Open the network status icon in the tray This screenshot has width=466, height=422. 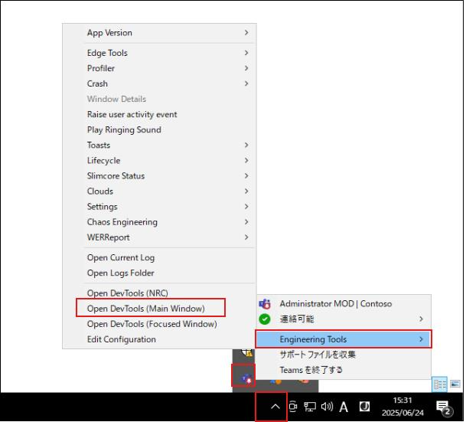pyautogui.click(x=310, y=407)
